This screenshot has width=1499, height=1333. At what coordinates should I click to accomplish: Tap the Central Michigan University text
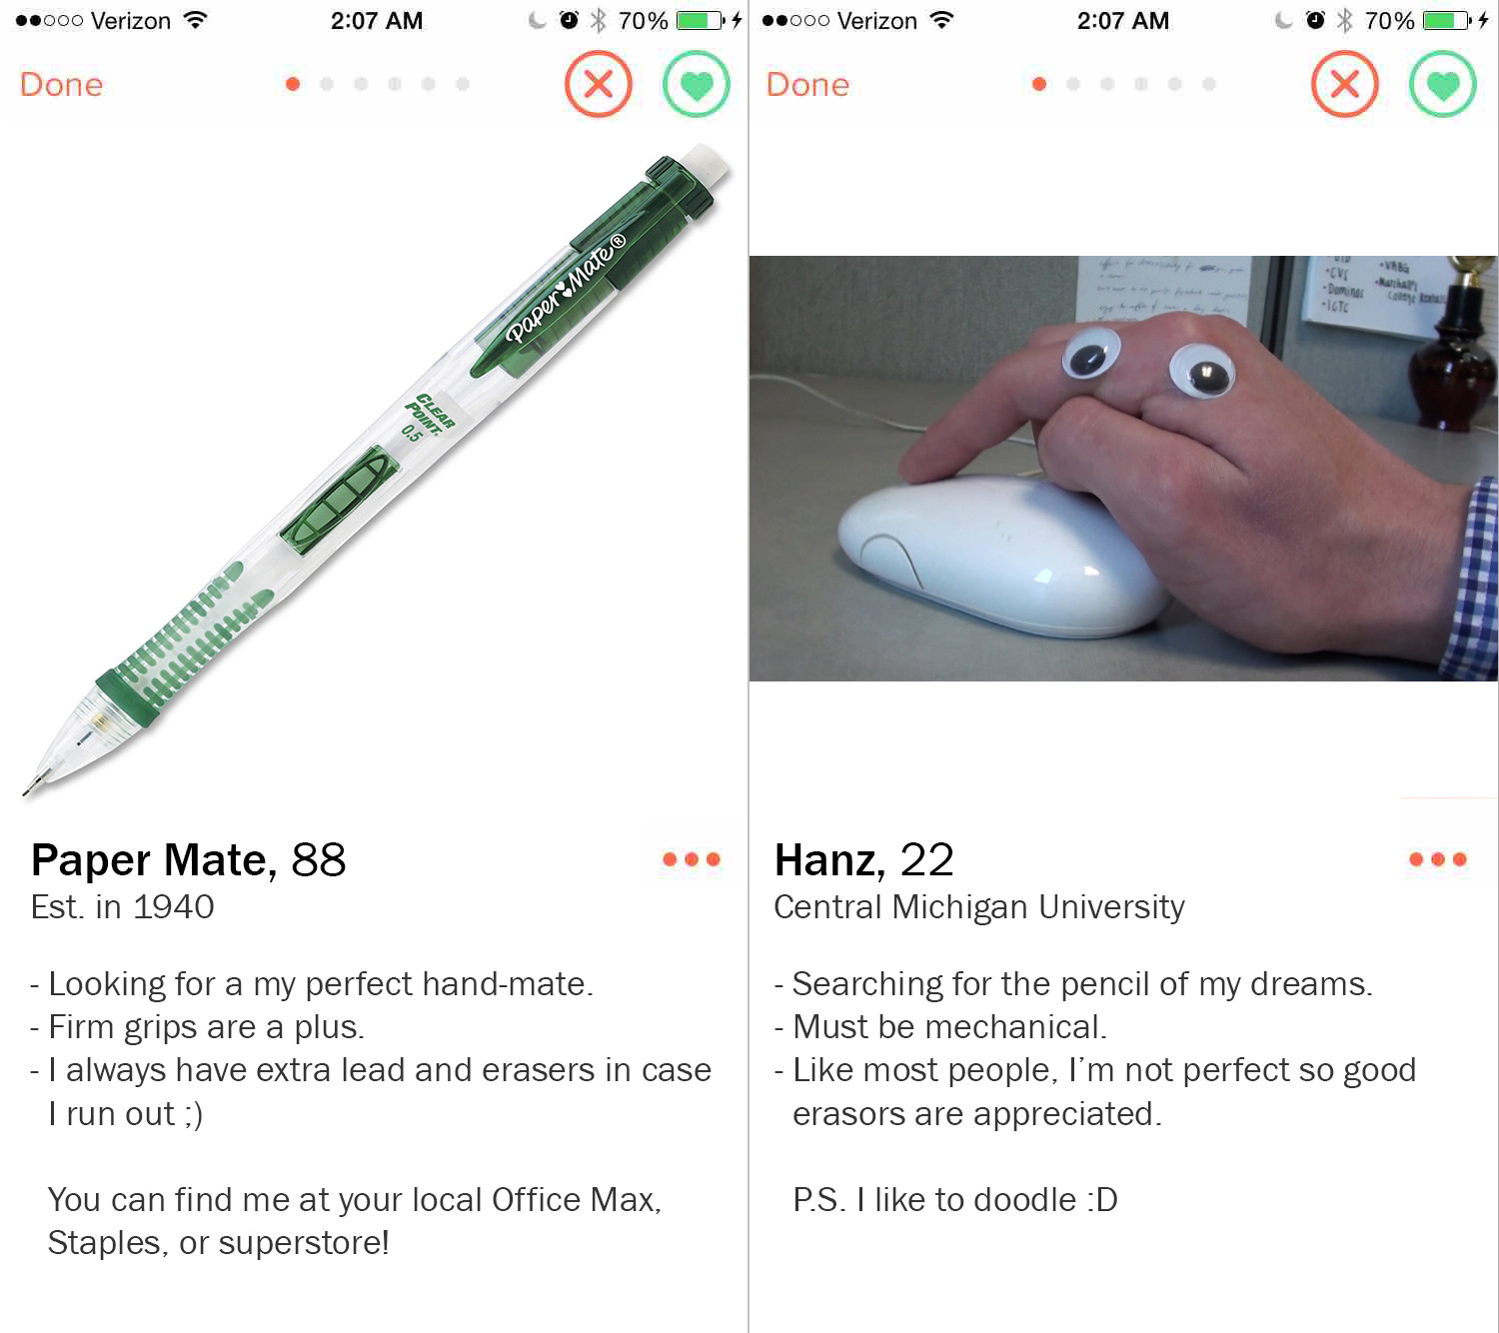coord(979,907)
